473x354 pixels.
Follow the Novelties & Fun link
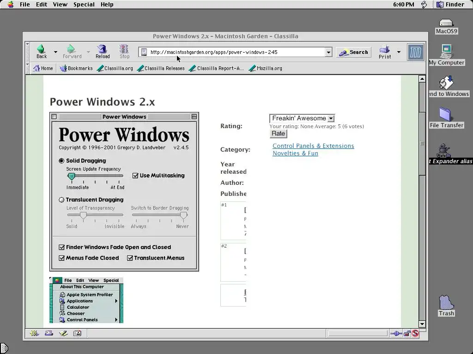pyautogui.click(x=295, y=153)
